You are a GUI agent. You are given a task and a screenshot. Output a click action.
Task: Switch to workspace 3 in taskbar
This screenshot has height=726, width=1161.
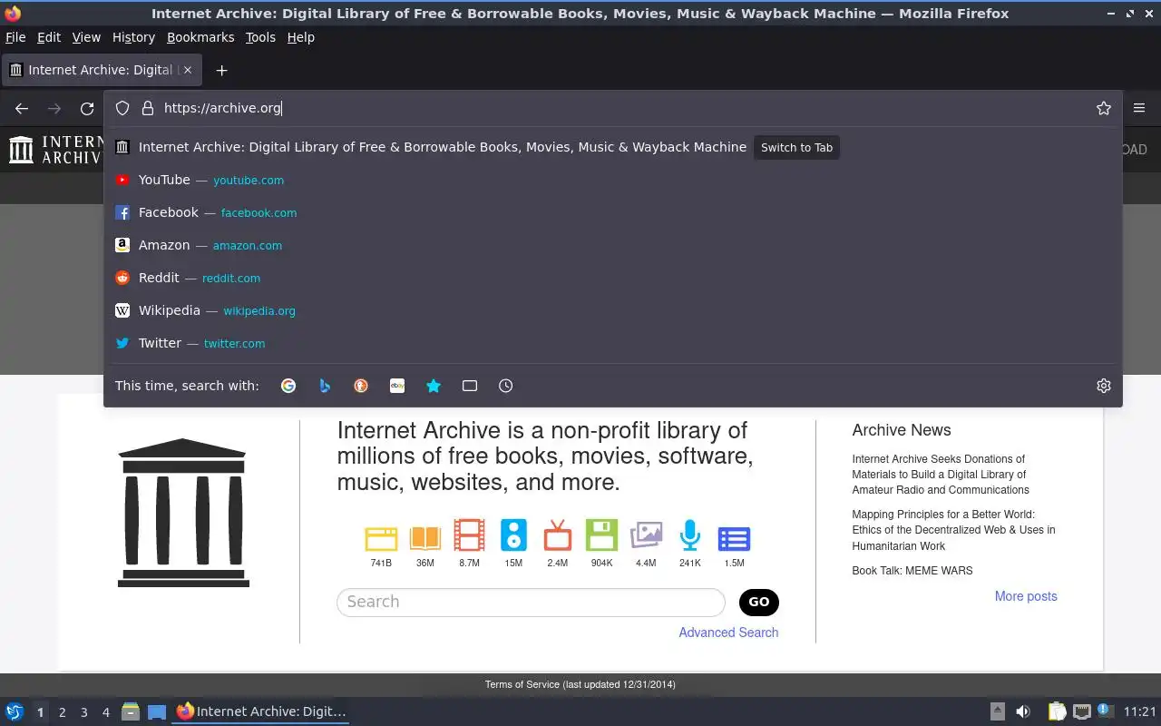(x=83, y=712)
